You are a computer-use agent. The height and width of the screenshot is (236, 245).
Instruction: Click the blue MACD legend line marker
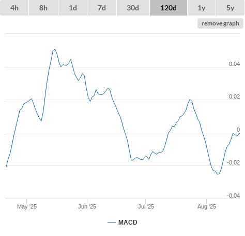pyautogui.click(x=112, y=223)
